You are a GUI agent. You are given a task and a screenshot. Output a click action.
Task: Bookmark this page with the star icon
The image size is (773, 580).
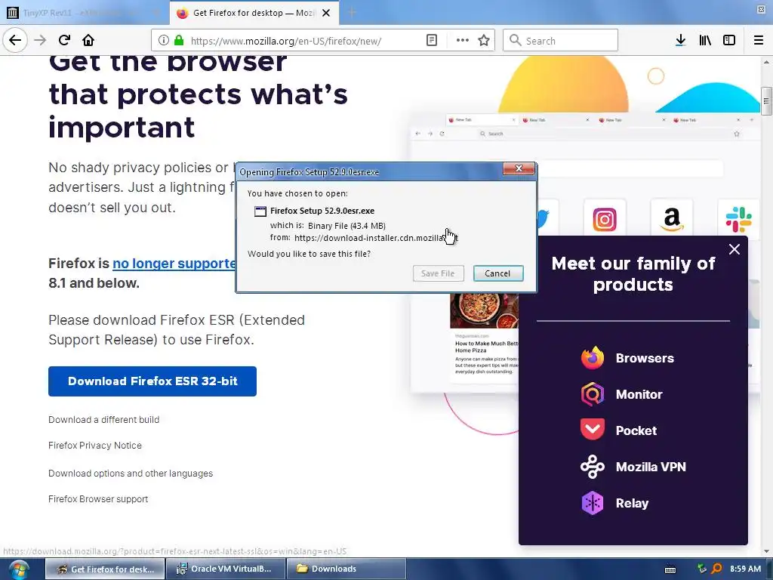point(484,41)
